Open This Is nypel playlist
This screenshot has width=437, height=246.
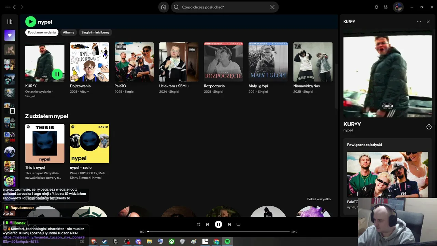pyautogui.click(x=45, y=143)
